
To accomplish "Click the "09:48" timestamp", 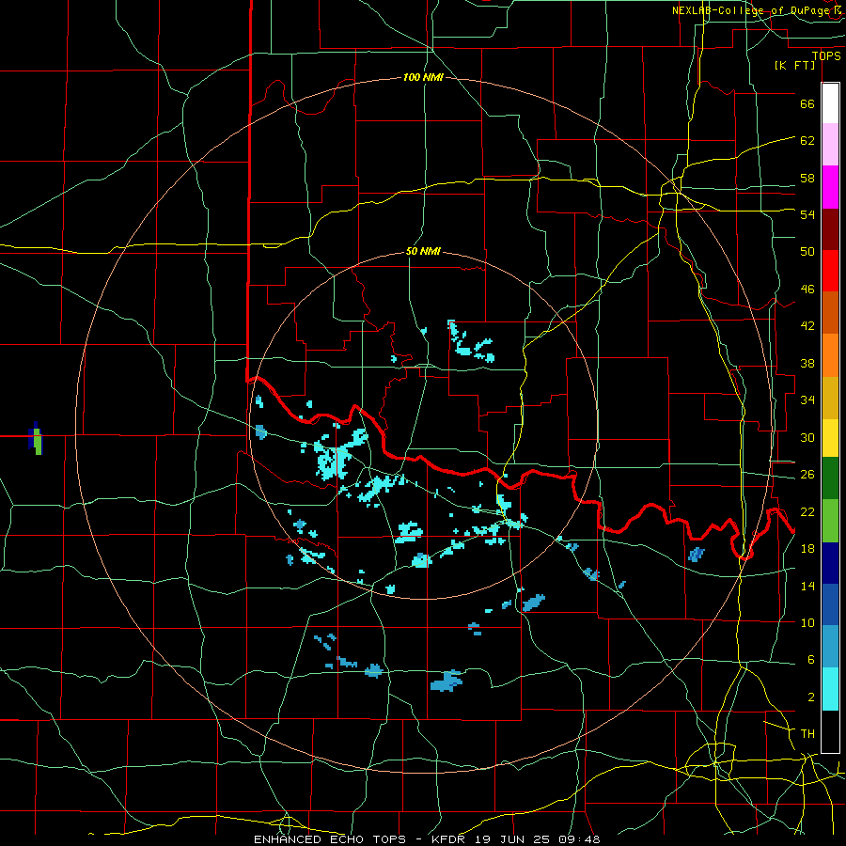I will [x=578, y=839].
